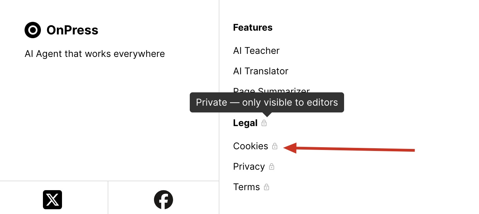The image size is (479, 214).
Task: Click the lock icon next to Privacy
Action: 272,167
